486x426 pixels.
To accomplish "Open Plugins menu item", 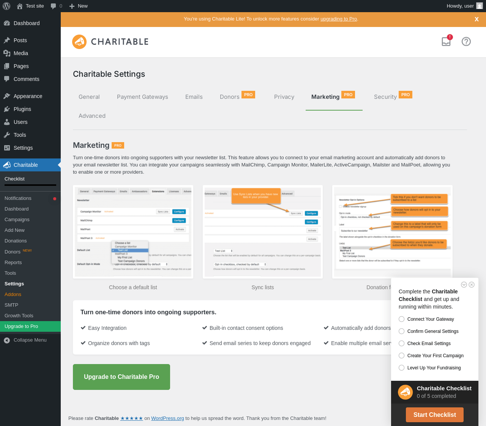I will click(30, 109).
